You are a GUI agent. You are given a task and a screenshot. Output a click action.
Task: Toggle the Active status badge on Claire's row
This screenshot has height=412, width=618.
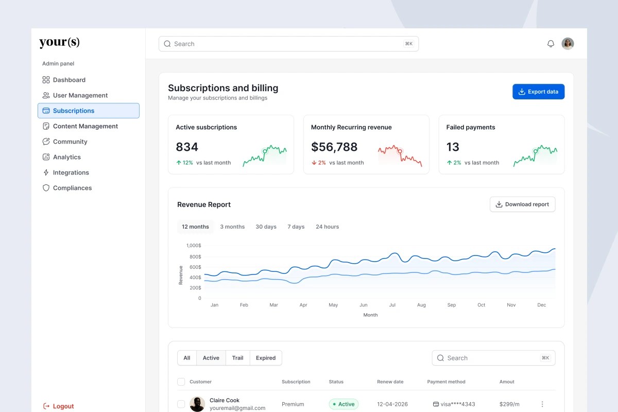pyautogui.click(x=344, y=404)
